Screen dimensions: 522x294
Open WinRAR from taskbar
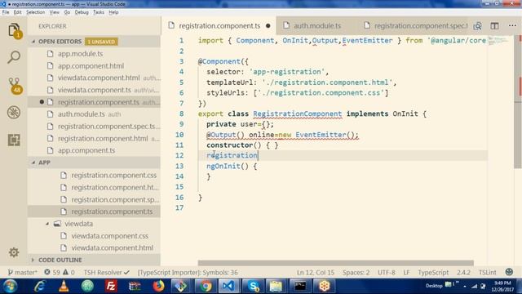point(135,287)
